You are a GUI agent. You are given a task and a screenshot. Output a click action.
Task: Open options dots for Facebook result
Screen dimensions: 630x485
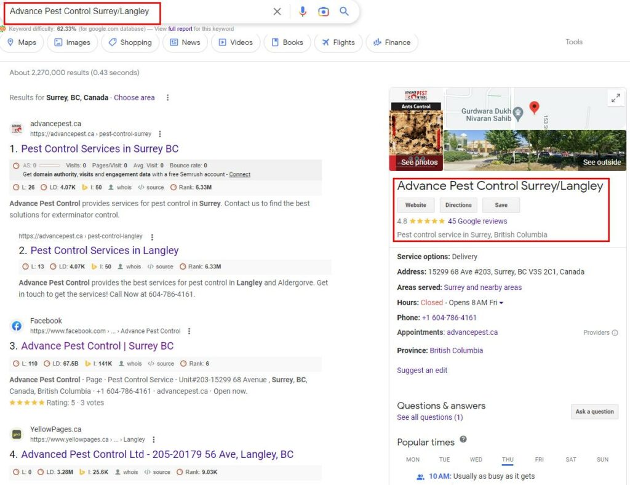(189, 331)
